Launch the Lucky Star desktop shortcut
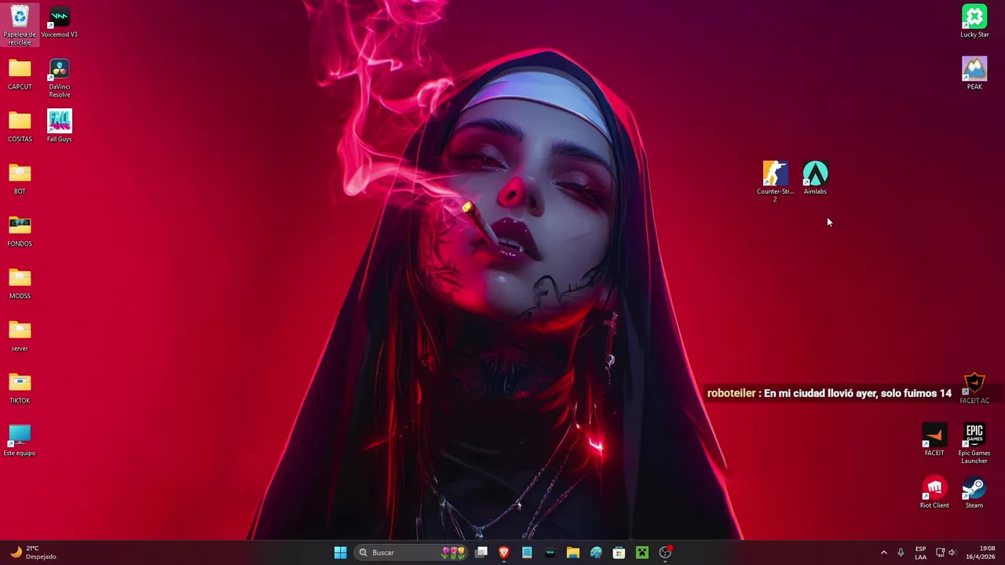Viewport: 1005px width, 565px height. pos(974,22)
